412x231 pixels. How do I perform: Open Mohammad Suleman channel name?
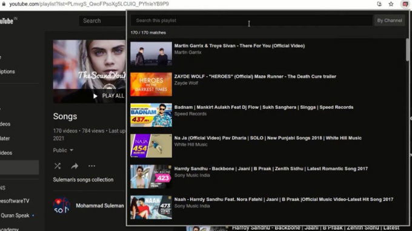[x=100, y=206]
